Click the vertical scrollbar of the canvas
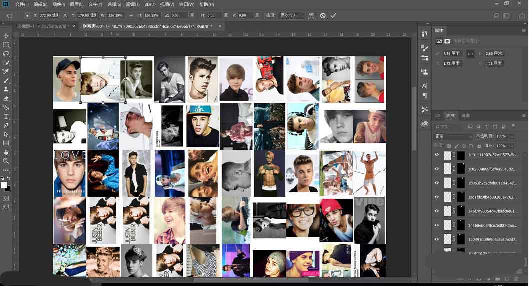This screenshot has height=286, width=529. pos(414,118)
